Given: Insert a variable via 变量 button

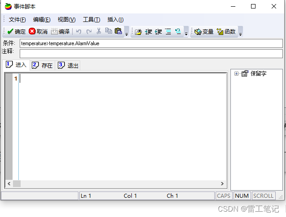Looking at the screenshot, I should coord(204,32).
